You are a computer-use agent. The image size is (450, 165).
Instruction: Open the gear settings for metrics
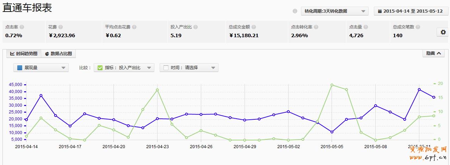click(x=443, y=32)
